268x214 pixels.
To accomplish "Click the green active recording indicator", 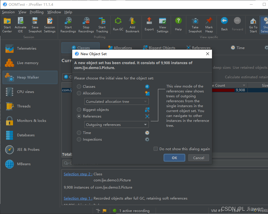I will pos(115,211).
